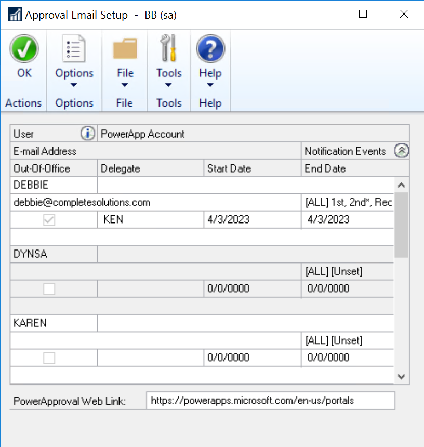Click KAREN's End Date 0/0/0000
Viewport: 424px width, 447px height.
pyautogui.click(x=347, y=358)
